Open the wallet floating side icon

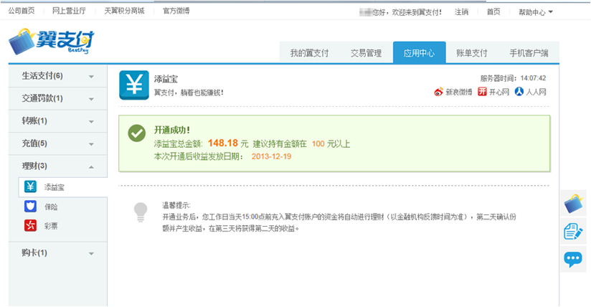click(x=573, y=204)
